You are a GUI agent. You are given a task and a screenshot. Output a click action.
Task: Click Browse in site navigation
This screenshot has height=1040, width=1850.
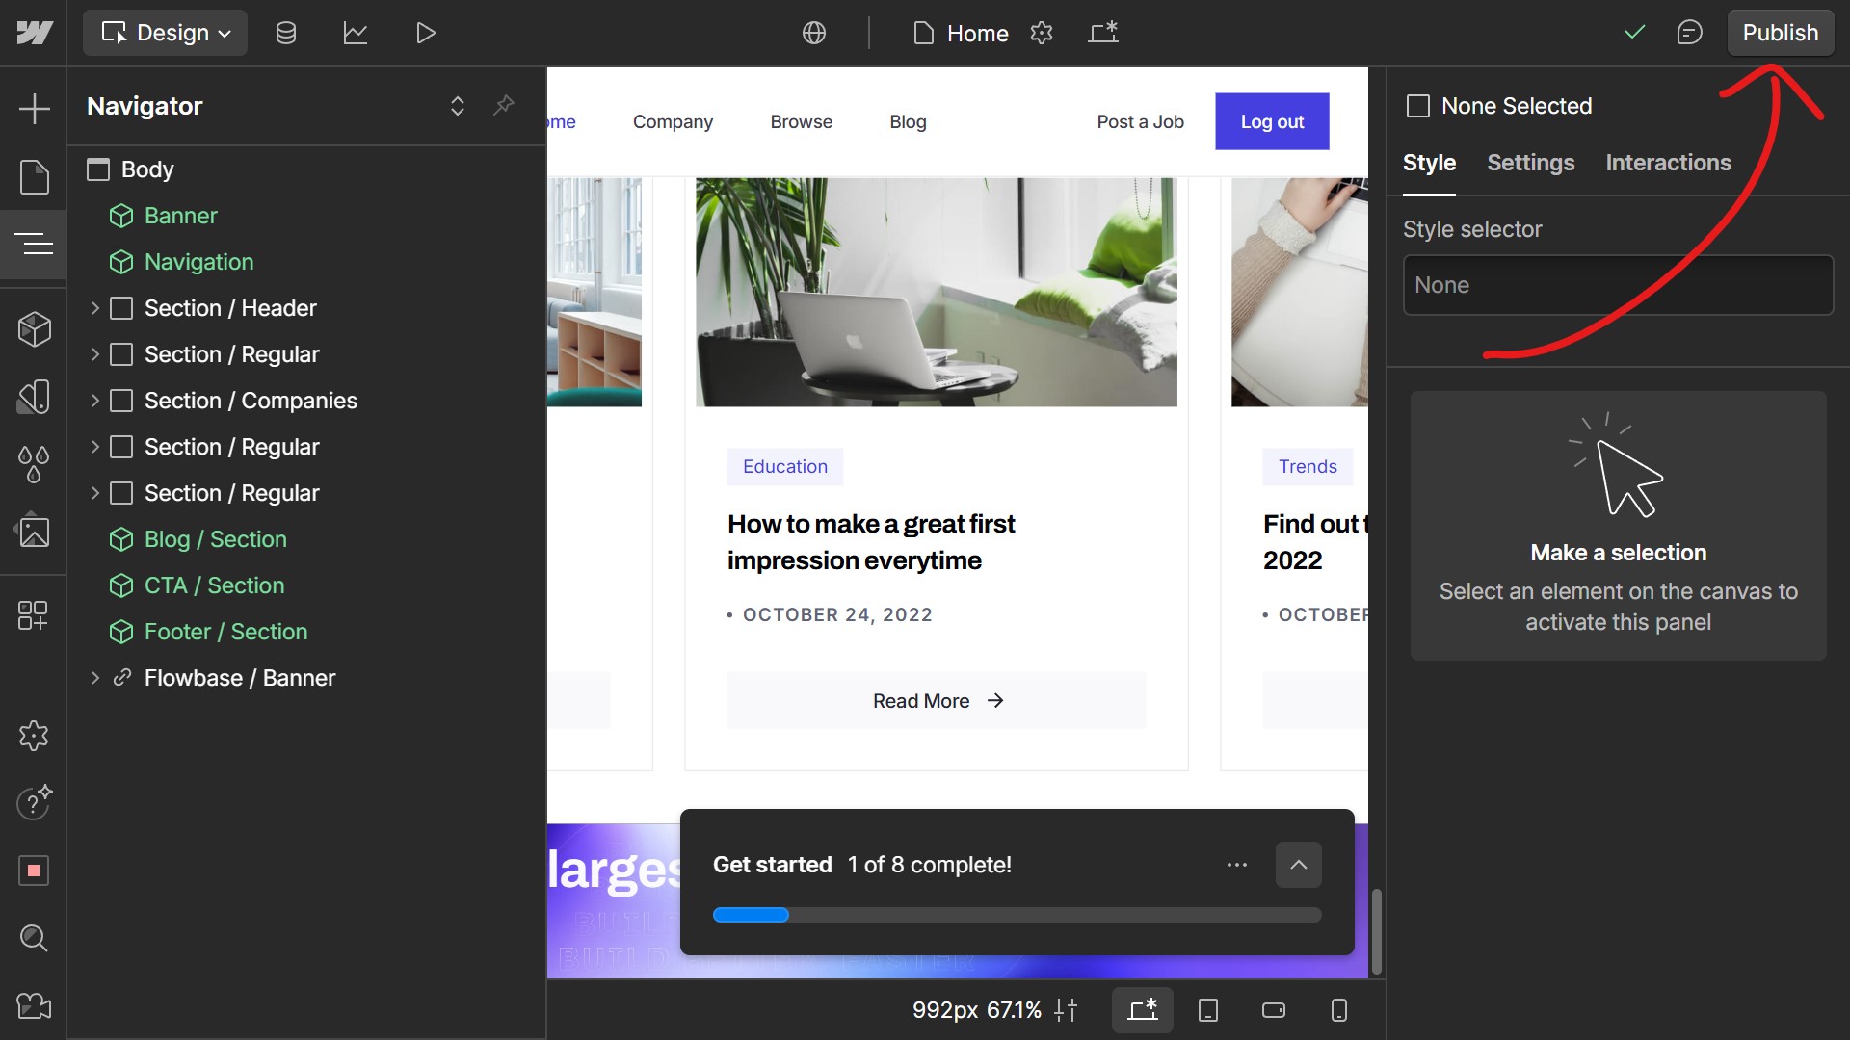(x=801, y=121)
